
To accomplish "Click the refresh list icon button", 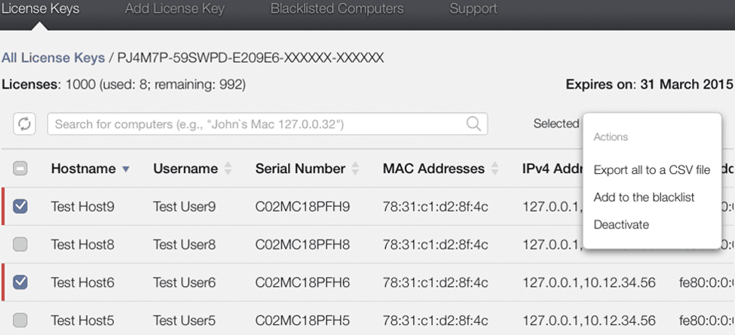I will coord(24,123).
